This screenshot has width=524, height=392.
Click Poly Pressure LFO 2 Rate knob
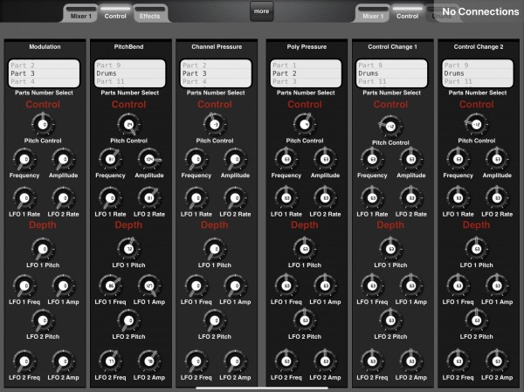coord(325,198)
